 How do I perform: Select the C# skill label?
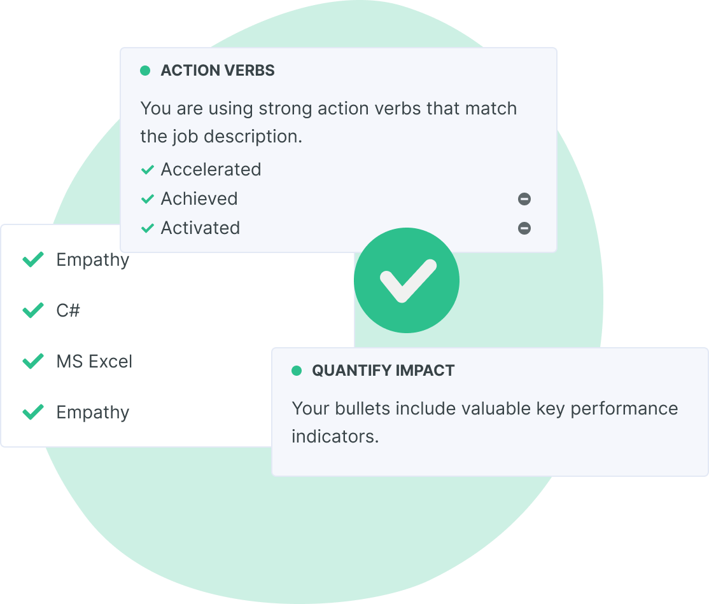pyautogui.click(x=68, y=311)
